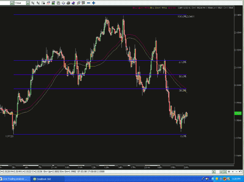
Task: Switch to DealBook 360 taskbar button
Action: pyautogui.click(x=48, y=179)
